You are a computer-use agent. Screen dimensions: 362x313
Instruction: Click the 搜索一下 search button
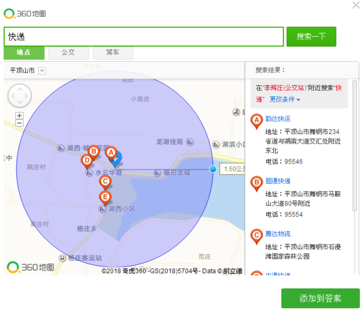click(x=311, y=37)
